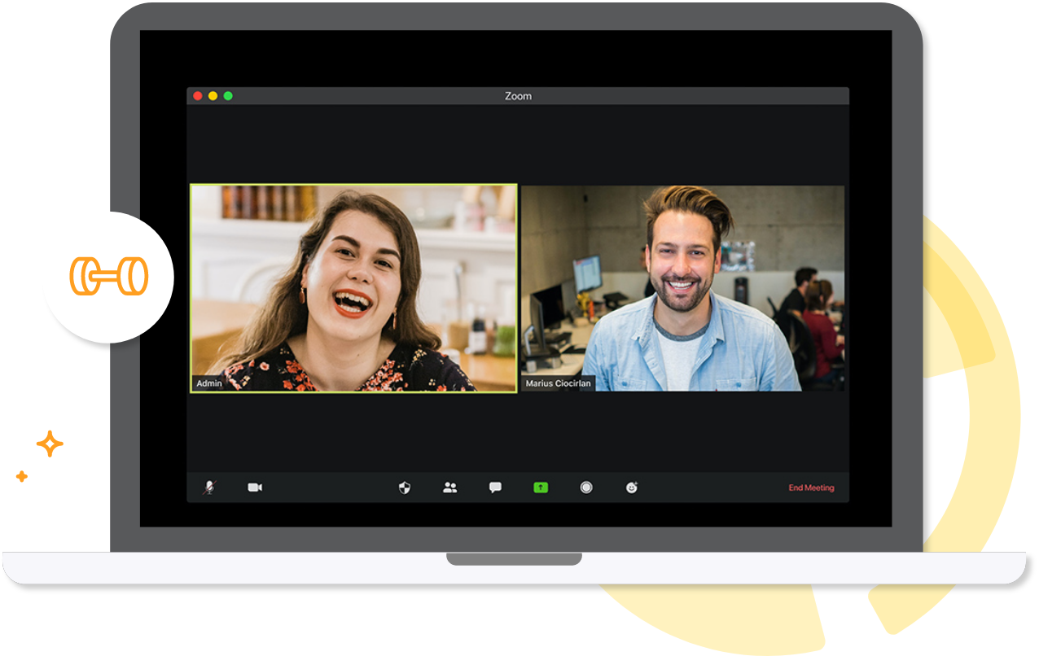Minimize the Zoom window with yellow button
The image size is (1039, 656).
click(x=213, y=96)
